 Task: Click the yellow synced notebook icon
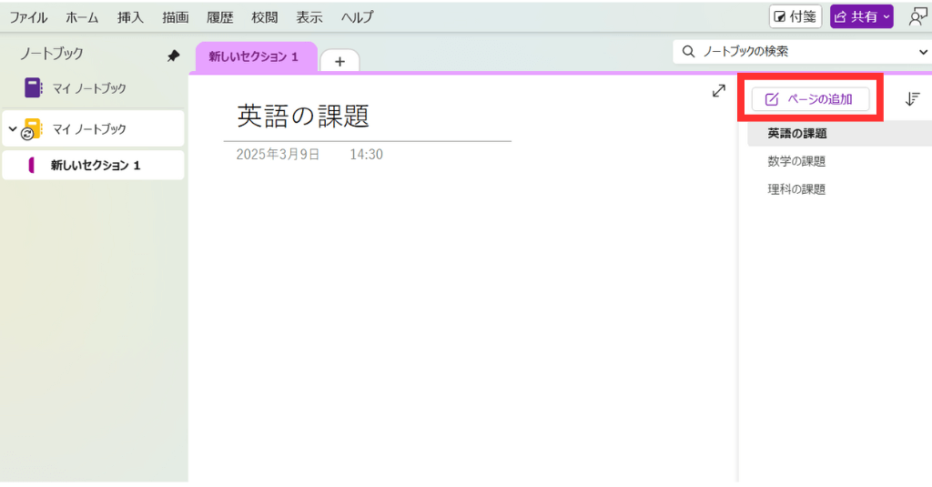(x=33, y=129)
